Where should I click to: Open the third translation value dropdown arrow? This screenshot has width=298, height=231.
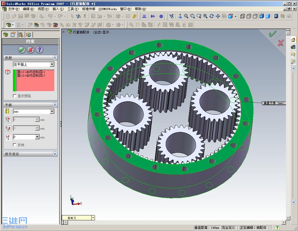click(x=37, y=137)
